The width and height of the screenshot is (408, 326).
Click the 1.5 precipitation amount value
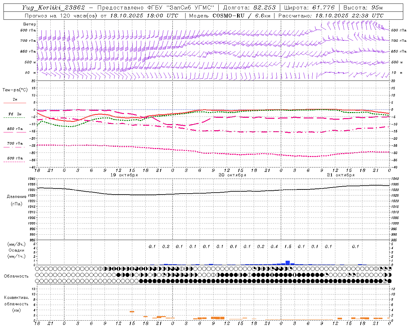coord(288,246)
